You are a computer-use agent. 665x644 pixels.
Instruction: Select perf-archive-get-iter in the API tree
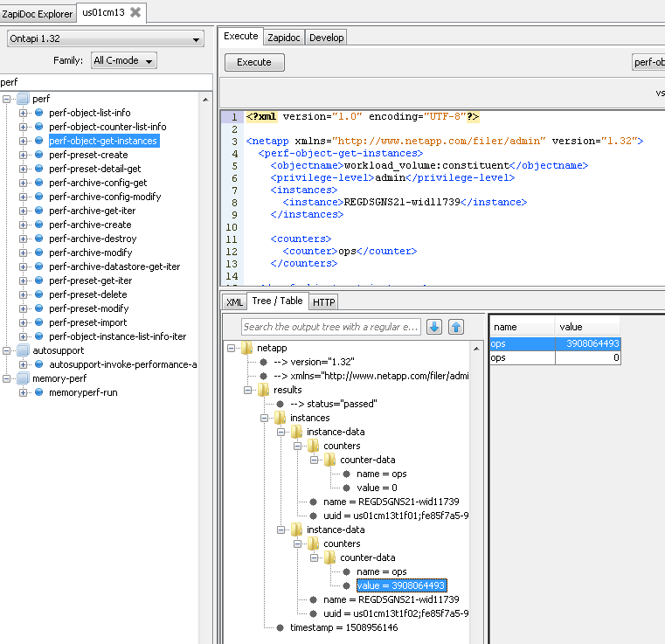90,211
